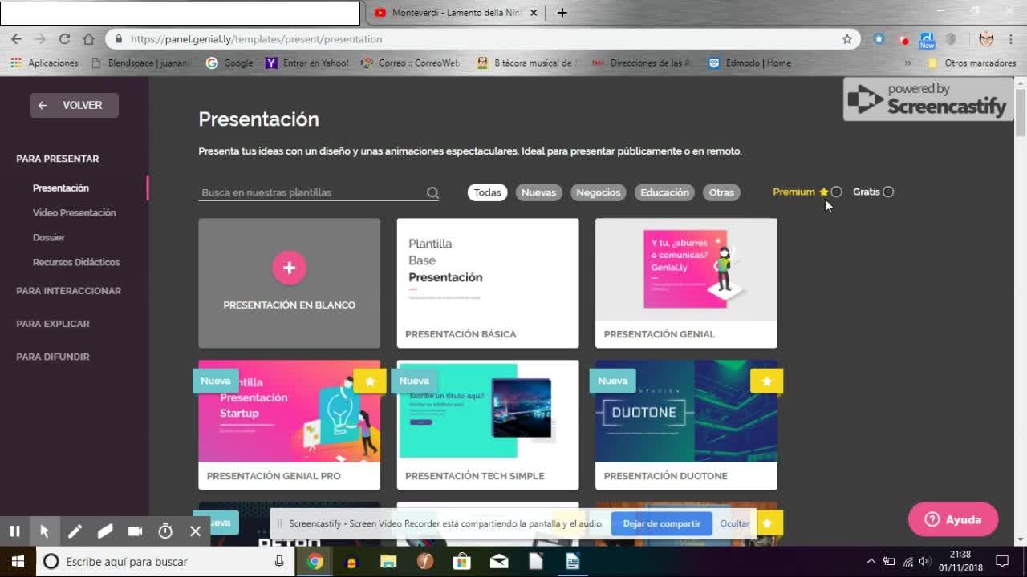Screen dimensions: 1027x577
Task: Click the Chrome icon in the taskbar
Action: pyautogui.click(x=315, y=561)
